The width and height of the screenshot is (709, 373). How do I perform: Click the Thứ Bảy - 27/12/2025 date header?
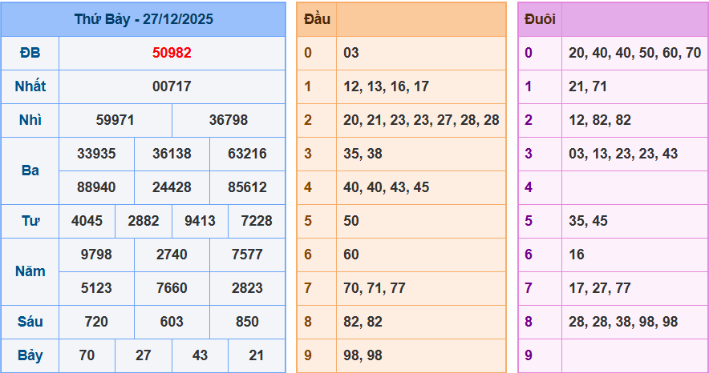[x=144, y=19]
